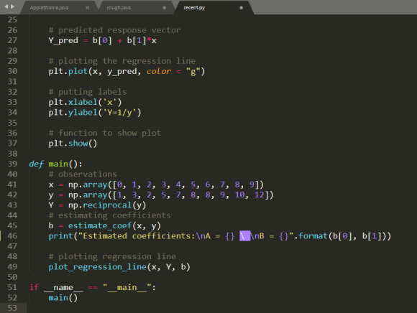The width and height of the screenshot is (417, 313).
Task: Click the '# observations' comment on line 40
Action: point(83,174)
